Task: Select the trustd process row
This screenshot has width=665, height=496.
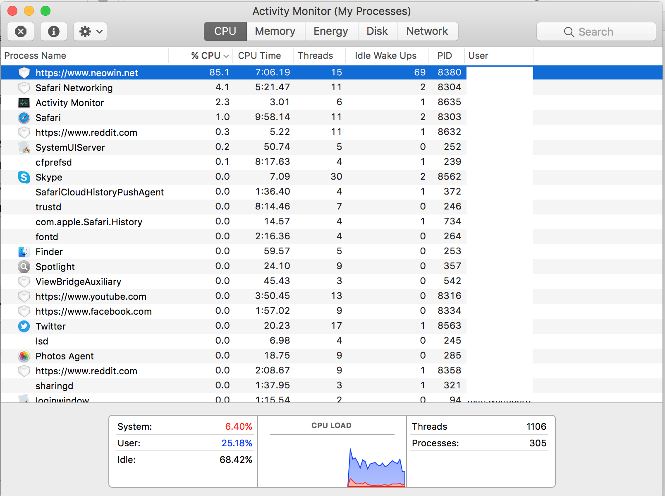Action: (332, 207)
